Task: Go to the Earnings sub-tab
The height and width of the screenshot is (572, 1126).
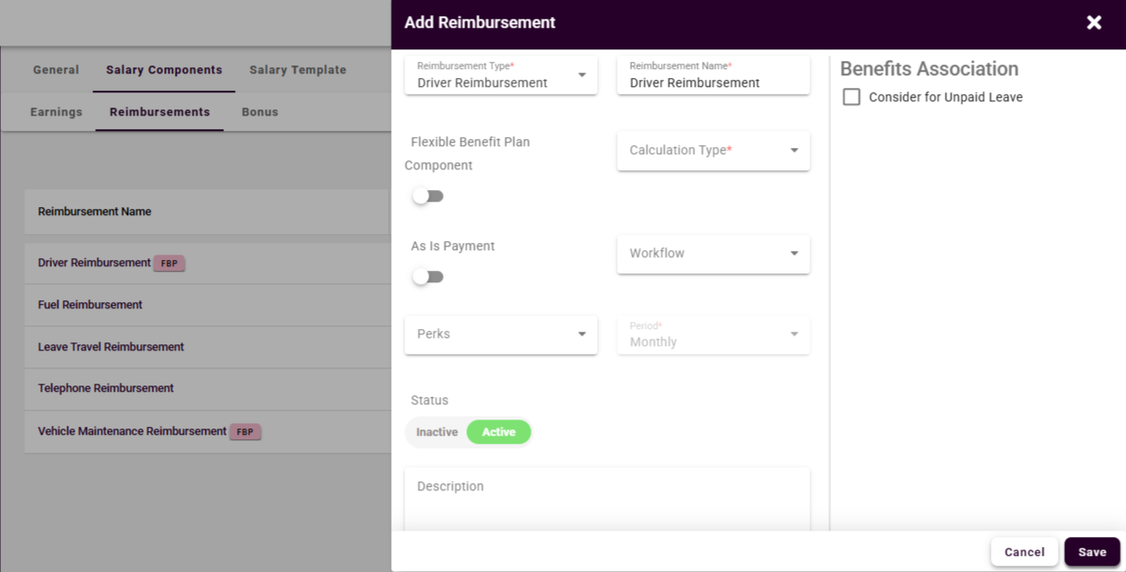Action: (56, 112)
